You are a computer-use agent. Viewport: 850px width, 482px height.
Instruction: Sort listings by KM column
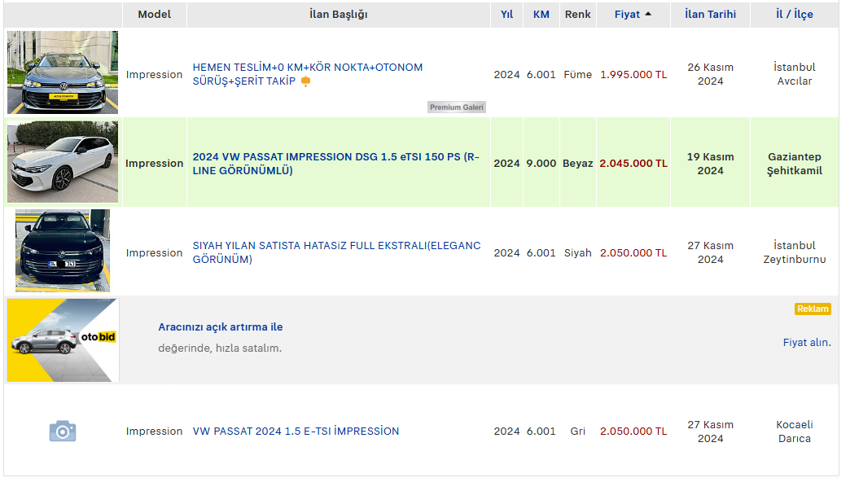pos(541,15)
